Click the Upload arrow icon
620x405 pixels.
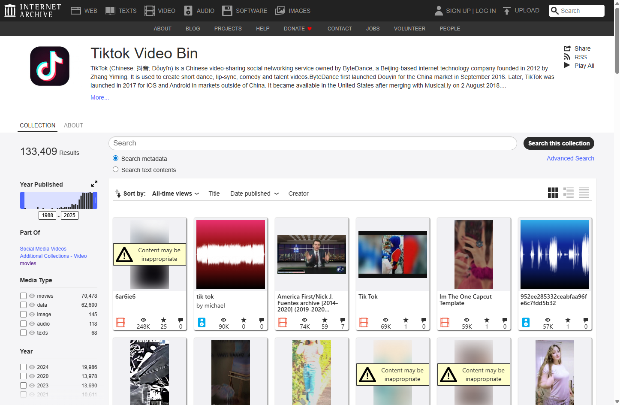(x=507, y=11)
